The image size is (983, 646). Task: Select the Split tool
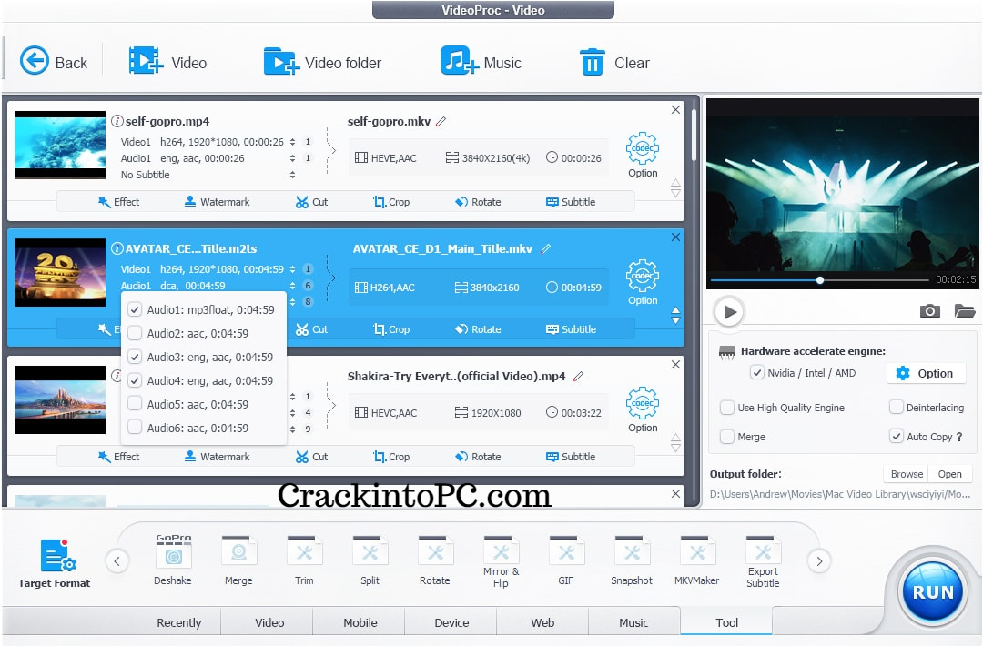click(x=370, y=560)
